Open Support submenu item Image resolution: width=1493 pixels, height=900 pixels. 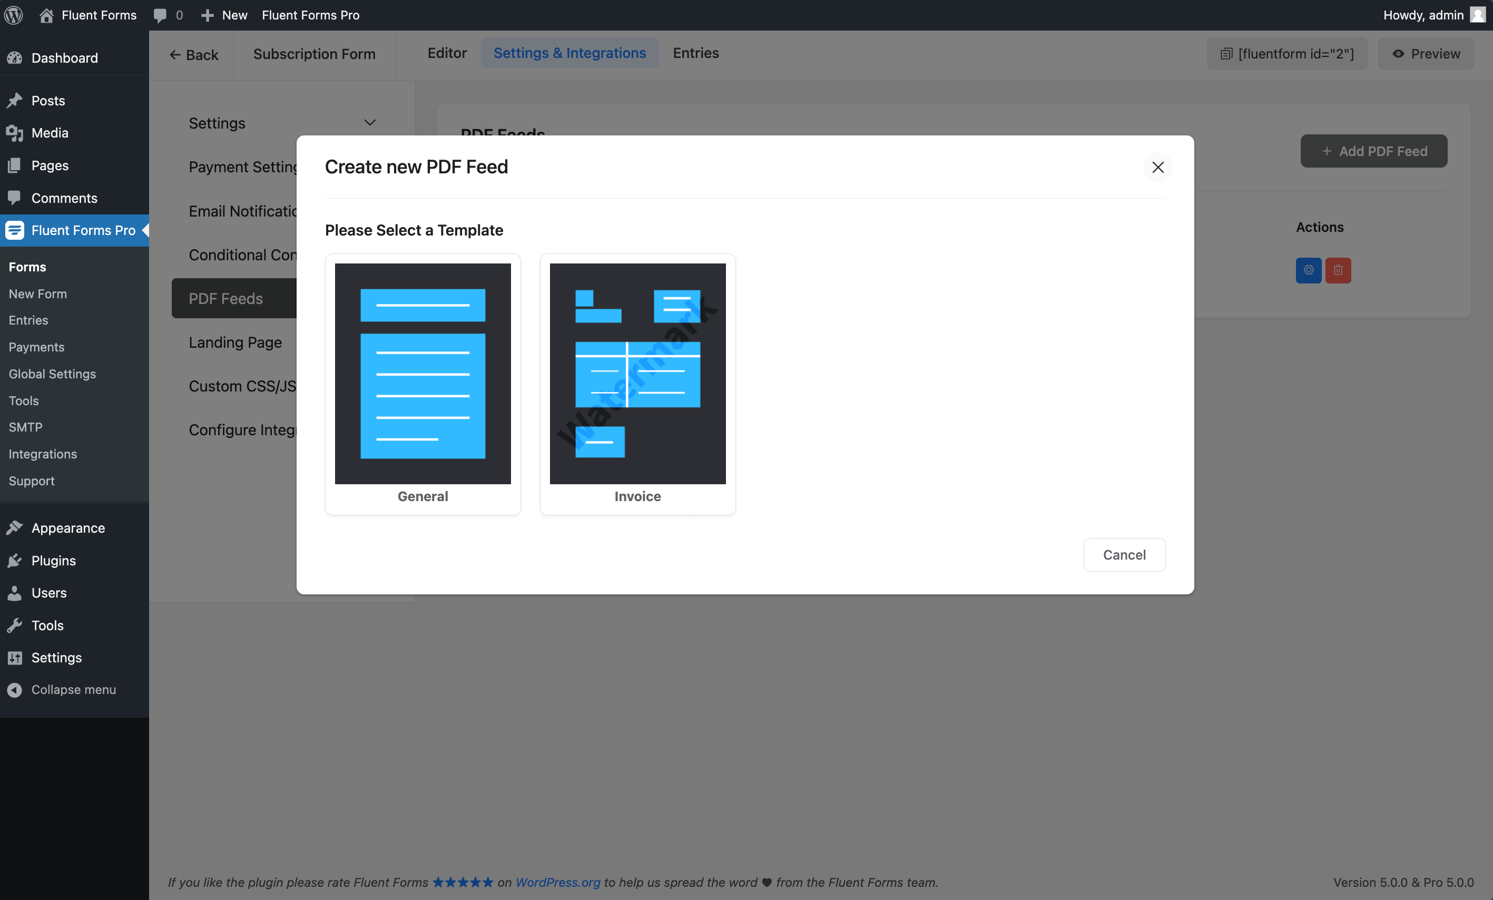point(32,481)
